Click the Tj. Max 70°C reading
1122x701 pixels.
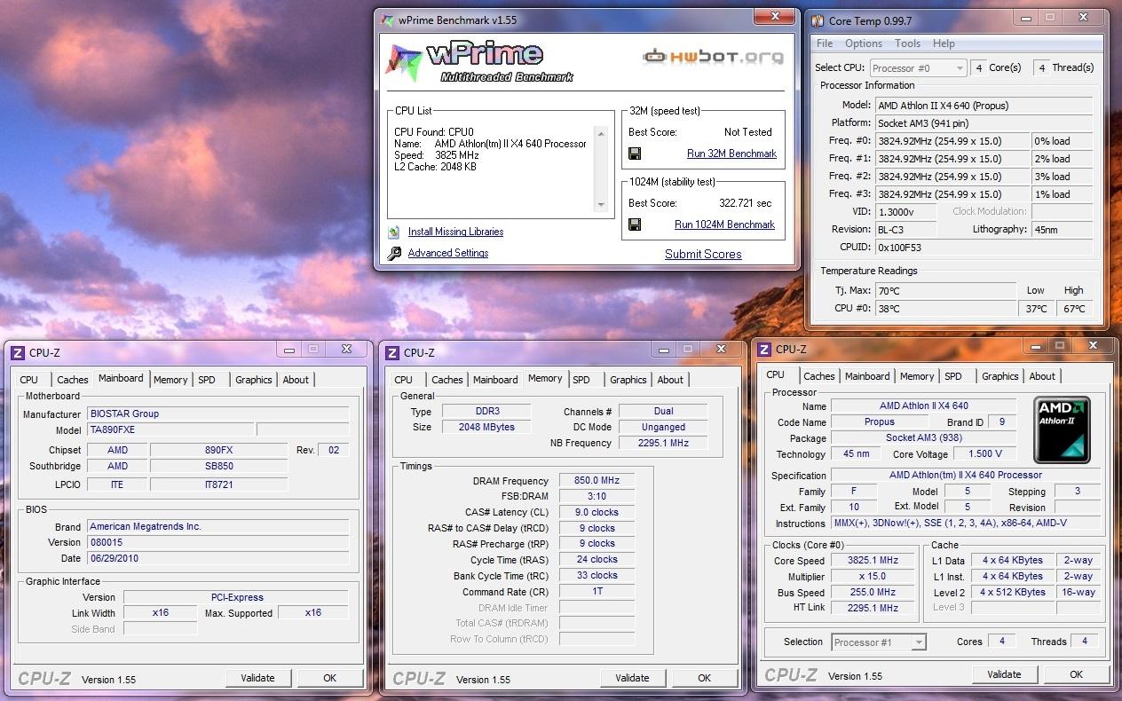(x=945, y=291)
